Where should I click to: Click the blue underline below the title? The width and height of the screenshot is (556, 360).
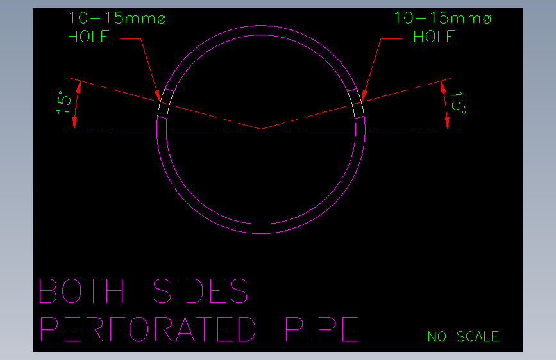point(278,348)
